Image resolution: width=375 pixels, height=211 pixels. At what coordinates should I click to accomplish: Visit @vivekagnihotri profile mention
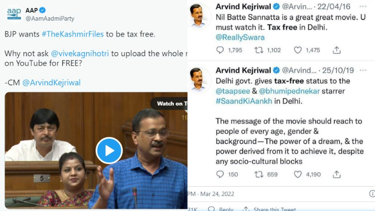point(80,53)
